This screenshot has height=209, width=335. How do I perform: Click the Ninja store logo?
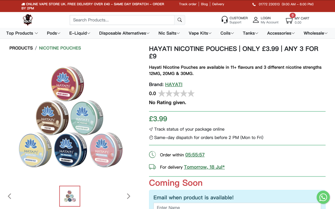tap(28, 20)
